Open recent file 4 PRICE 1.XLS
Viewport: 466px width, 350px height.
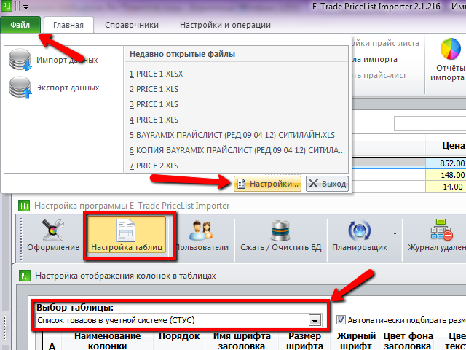point(154,120)
